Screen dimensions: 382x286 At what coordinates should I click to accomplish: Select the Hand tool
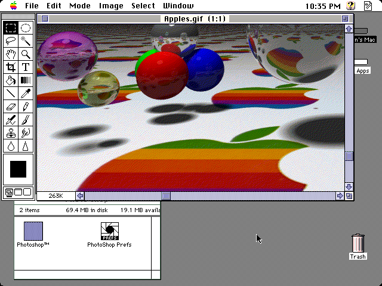pyautogui.click(x=11, y=54)
